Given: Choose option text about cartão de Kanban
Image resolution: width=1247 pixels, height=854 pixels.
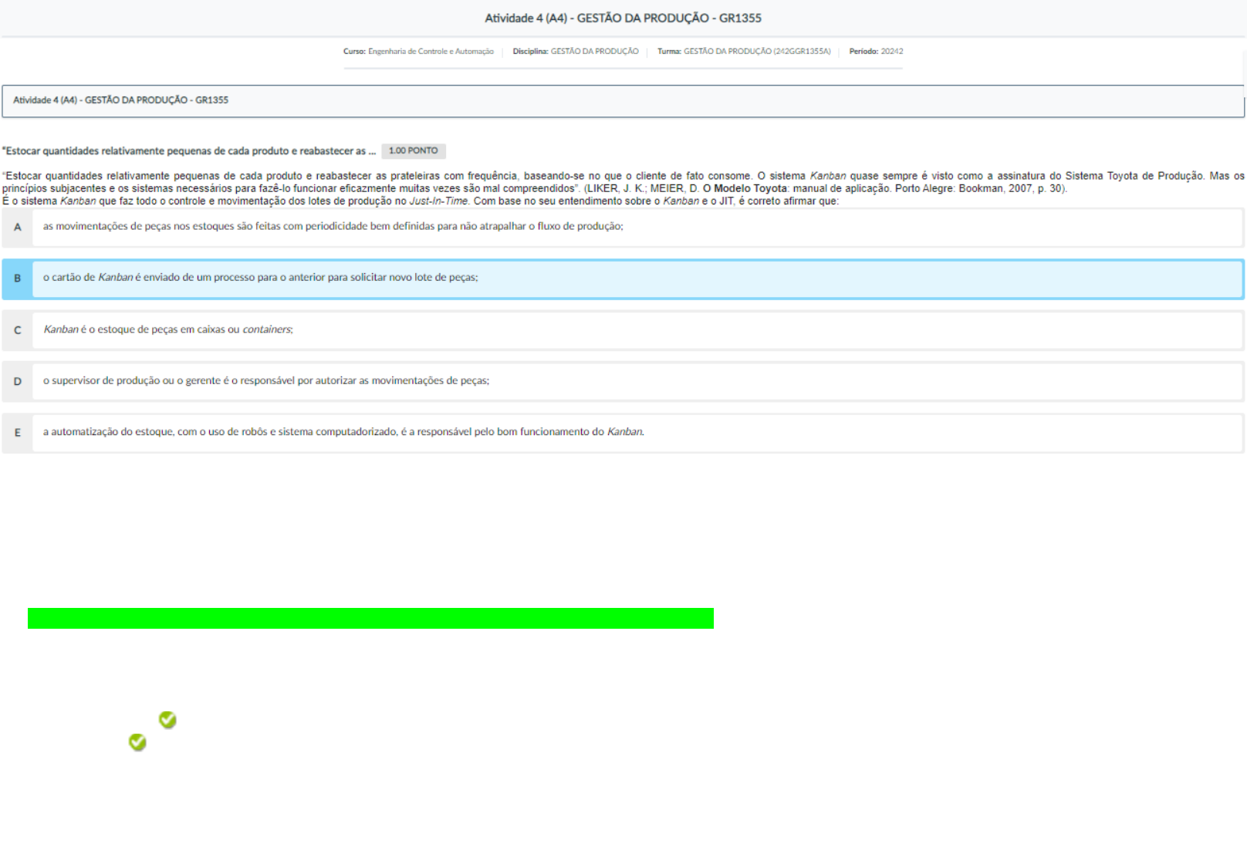Looking at the screenshot, I should (260, 278).
